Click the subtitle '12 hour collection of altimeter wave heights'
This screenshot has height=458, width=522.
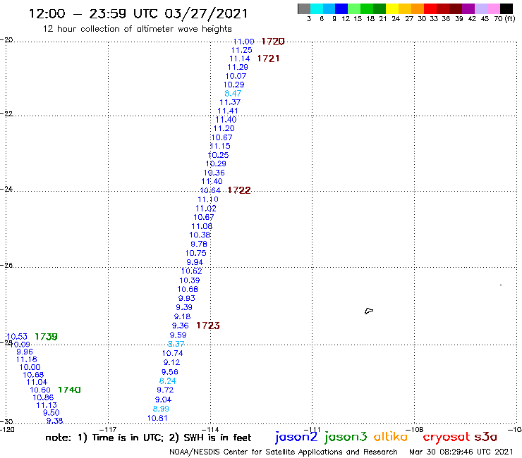coord(137,29)
